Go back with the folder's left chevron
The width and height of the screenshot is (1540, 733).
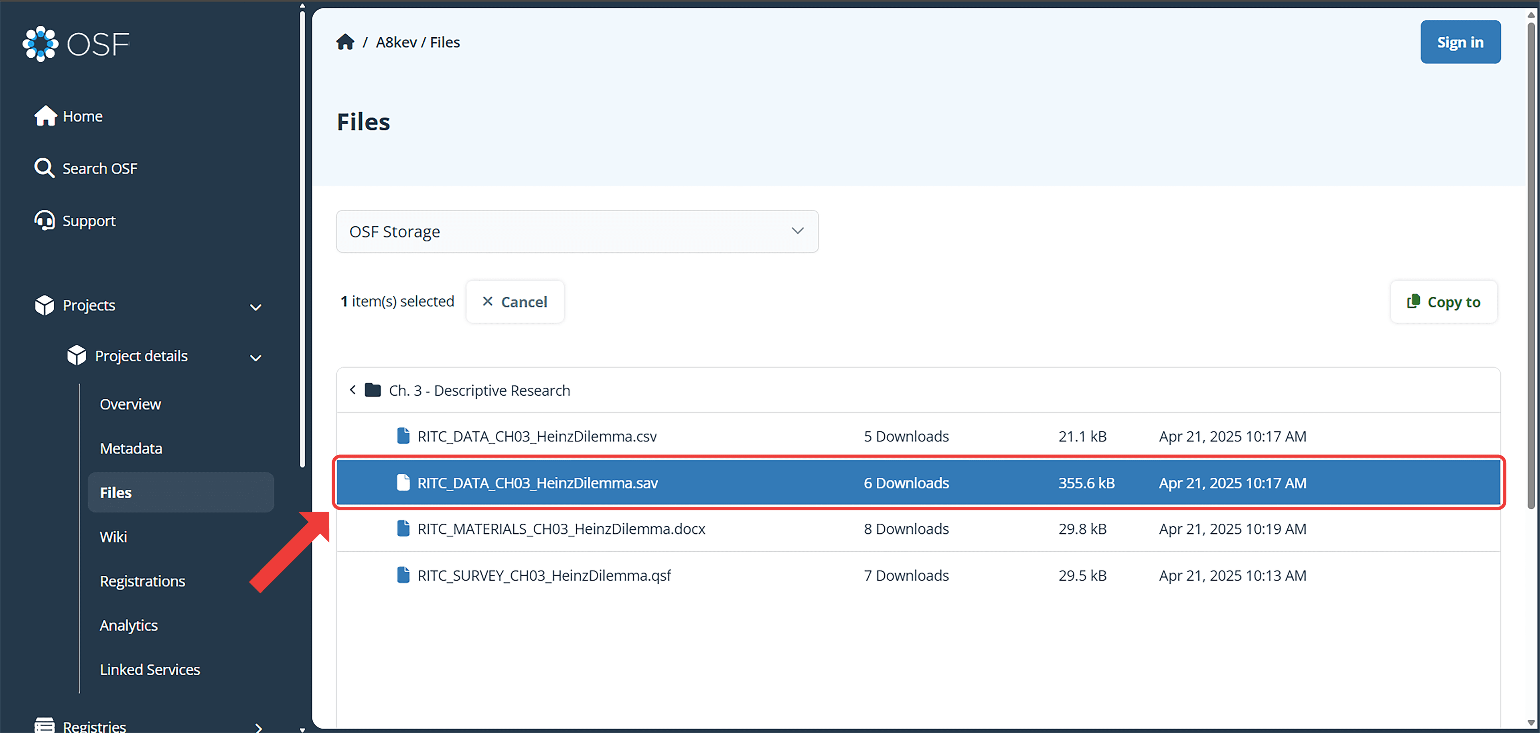tap(353, 390)
